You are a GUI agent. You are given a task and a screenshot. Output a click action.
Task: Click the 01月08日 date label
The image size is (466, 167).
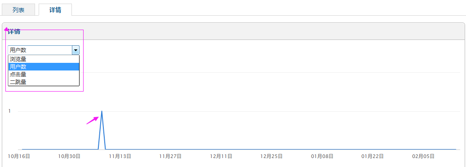[x=322, y=156]
